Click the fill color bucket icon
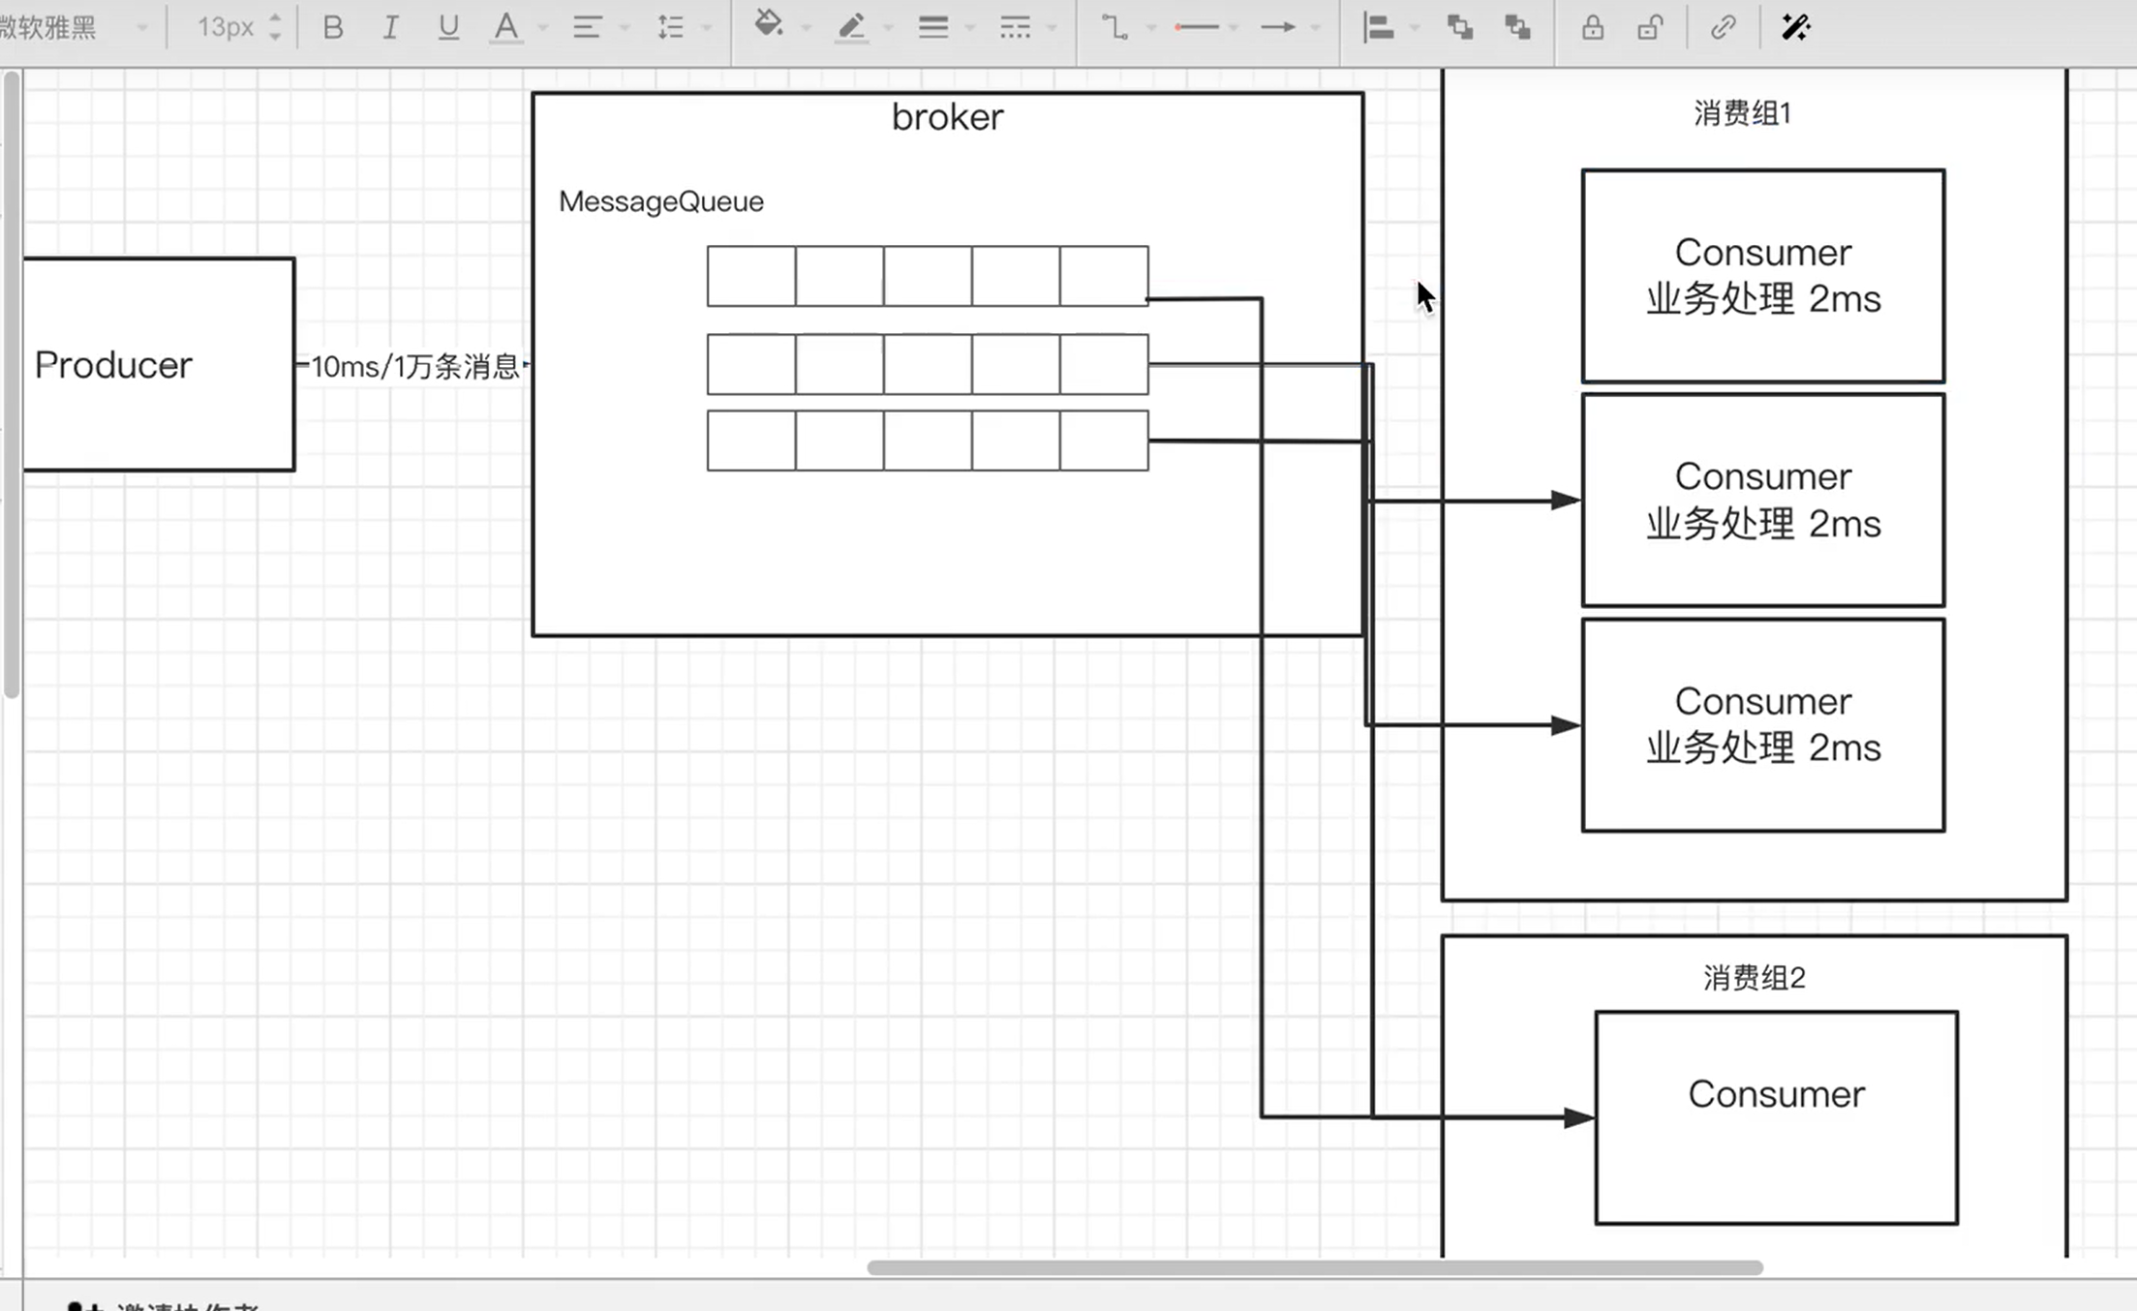The image size is (2137, 1311). [x=768, y=25]
